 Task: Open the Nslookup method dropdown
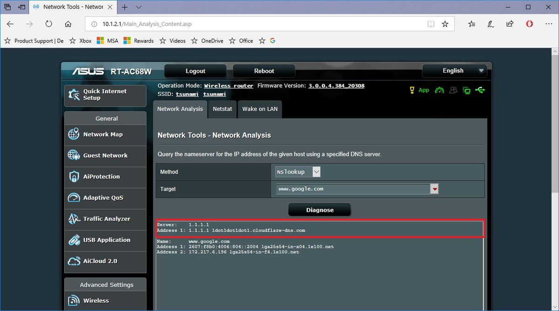click(316, 171)
